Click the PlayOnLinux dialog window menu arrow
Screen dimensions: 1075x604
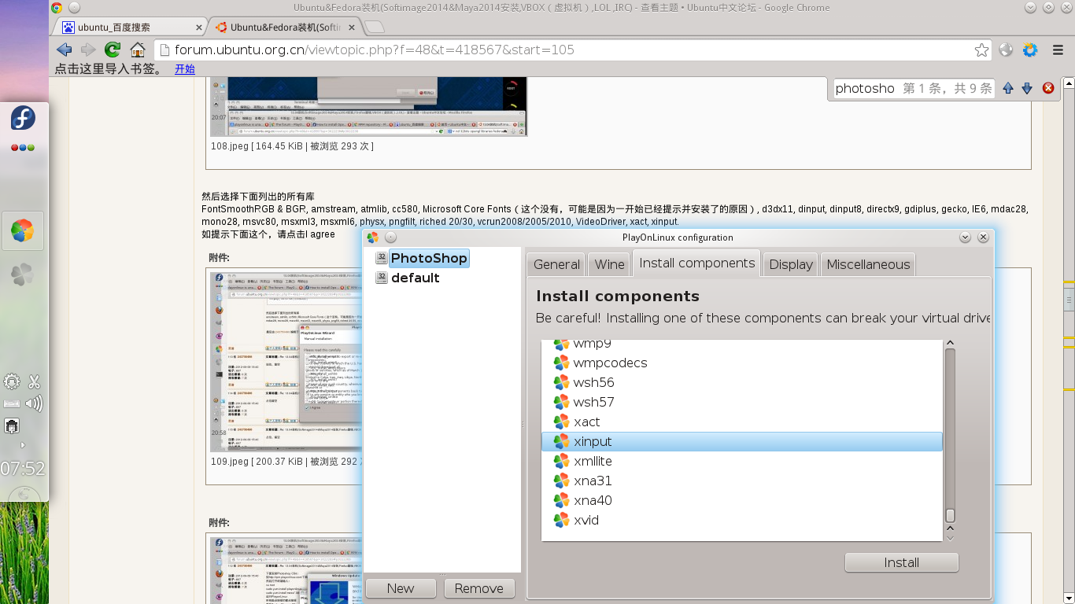[965, 237]
